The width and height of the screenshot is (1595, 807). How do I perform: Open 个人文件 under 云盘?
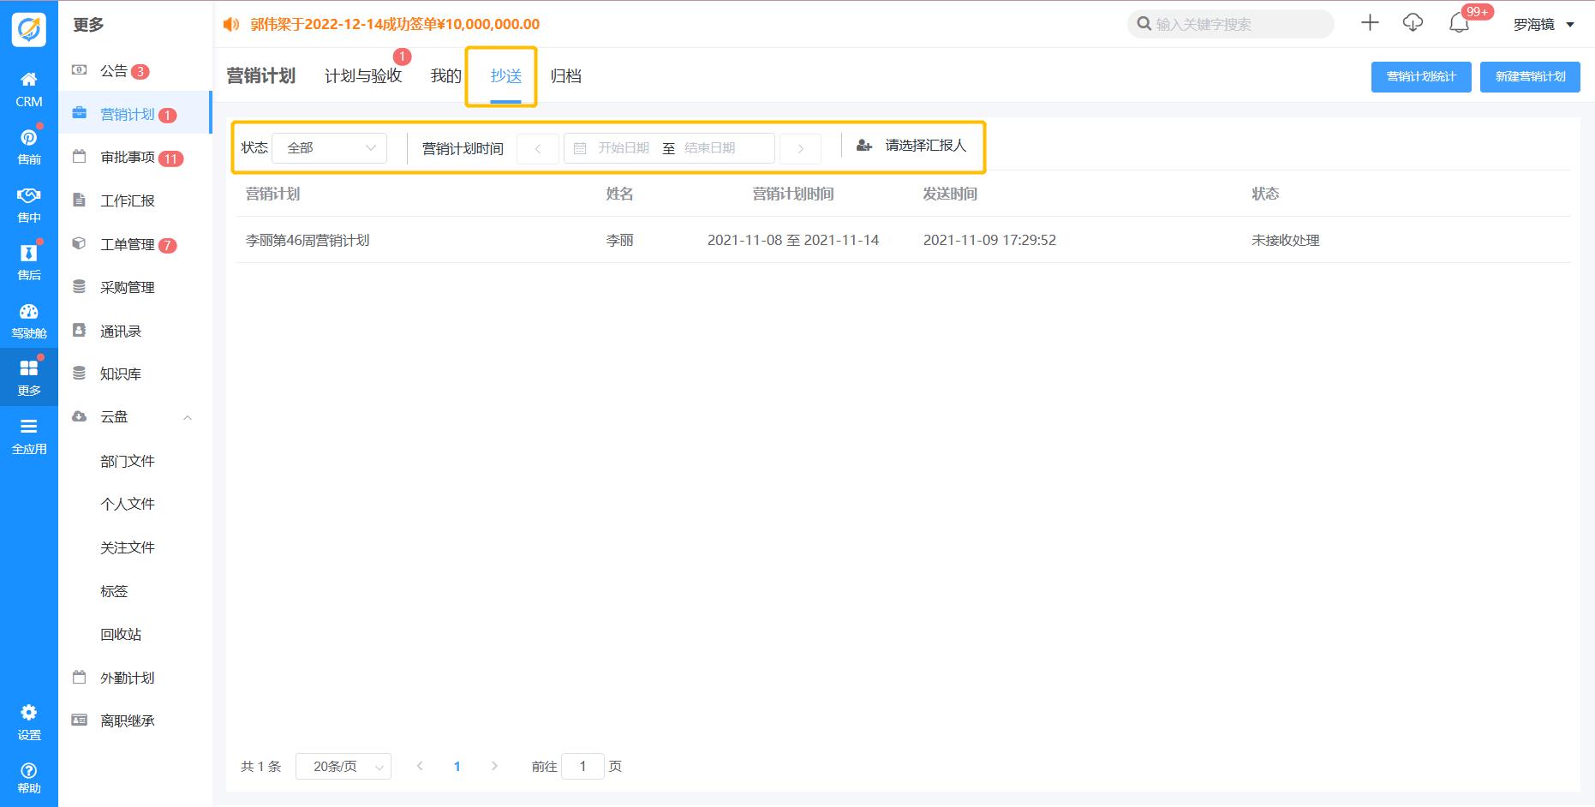pyautogui.click(x=128, y=504)
